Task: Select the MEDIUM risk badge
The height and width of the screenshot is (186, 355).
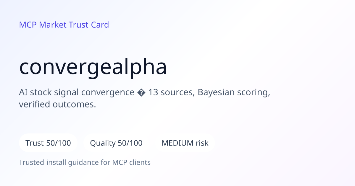Action: coord(185,143)
